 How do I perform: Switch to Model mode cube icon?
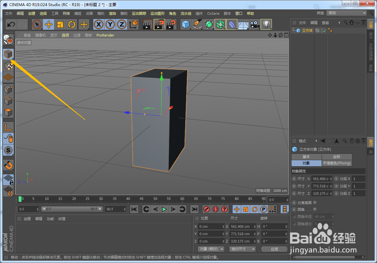(8, 54)
